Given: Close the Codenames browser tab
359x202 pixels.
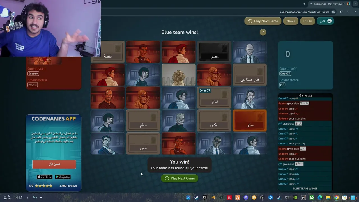Looking at the screenshot, I should click(x=311, y=4).
